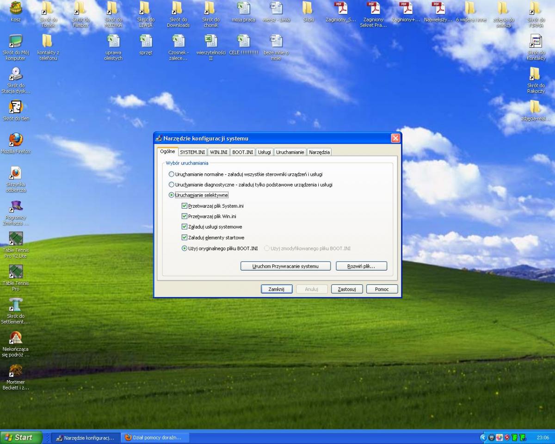Open the Skrót do tlen messenger icon

click(x=16, y=110)
